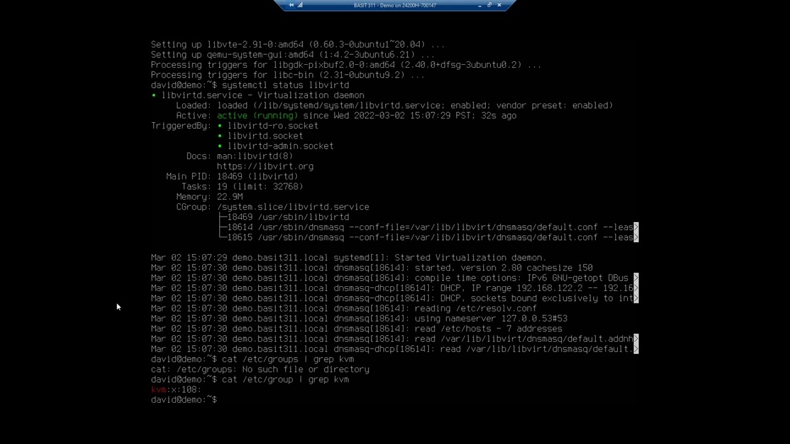Click 'cat /etc/group | grep kvm' command

tap(285, 379)
